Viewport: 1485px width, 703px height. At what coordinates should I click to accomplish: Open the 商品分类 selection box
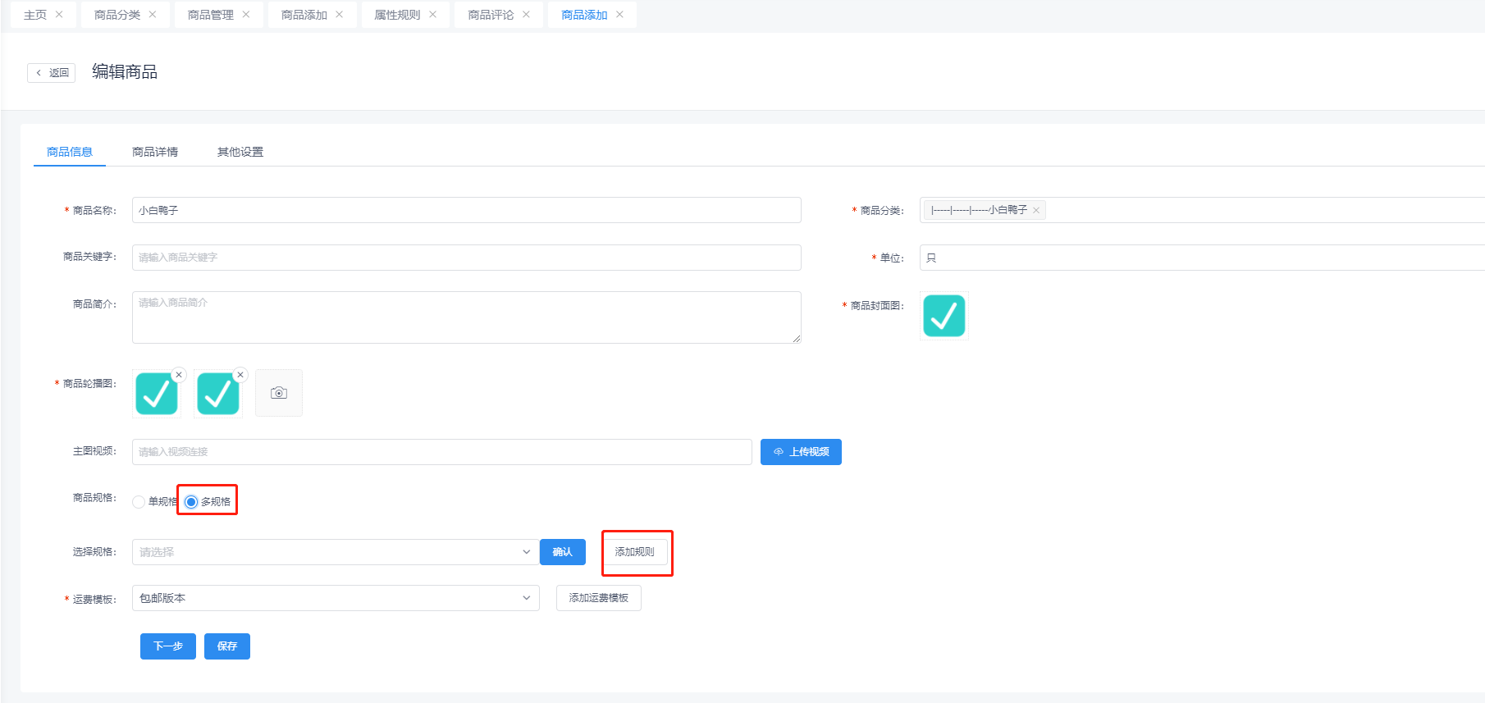(x=1202, y=210)
